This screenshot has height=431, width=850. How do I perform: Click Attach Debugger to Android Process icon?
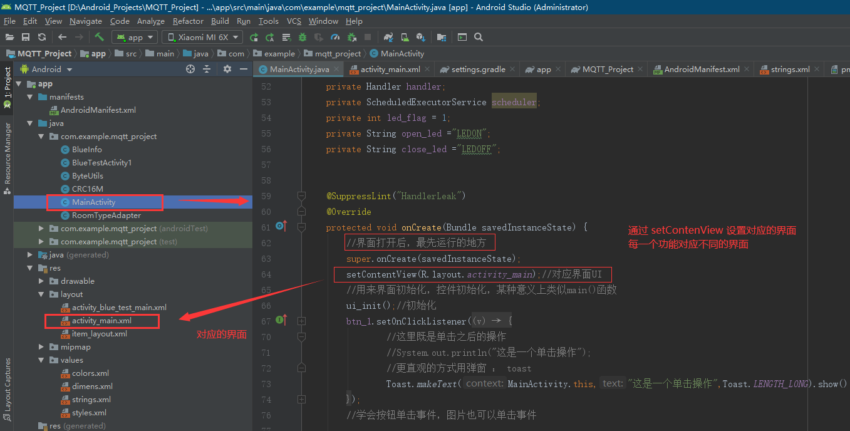click(x=351, y=37)
